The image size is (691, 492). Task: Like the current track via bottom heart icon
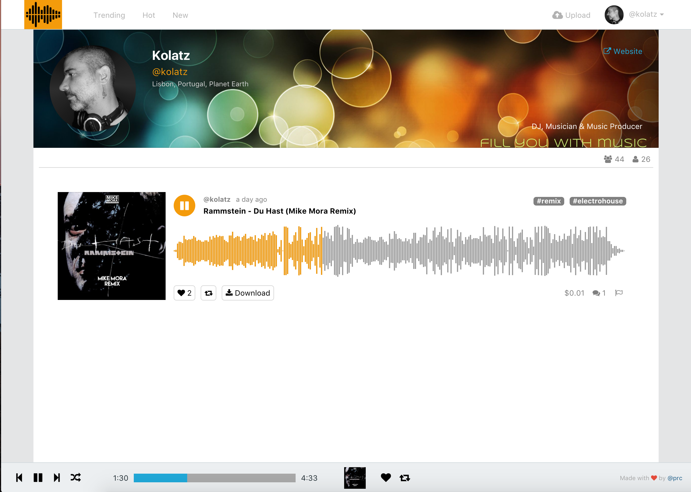click(x=386, y=478)
